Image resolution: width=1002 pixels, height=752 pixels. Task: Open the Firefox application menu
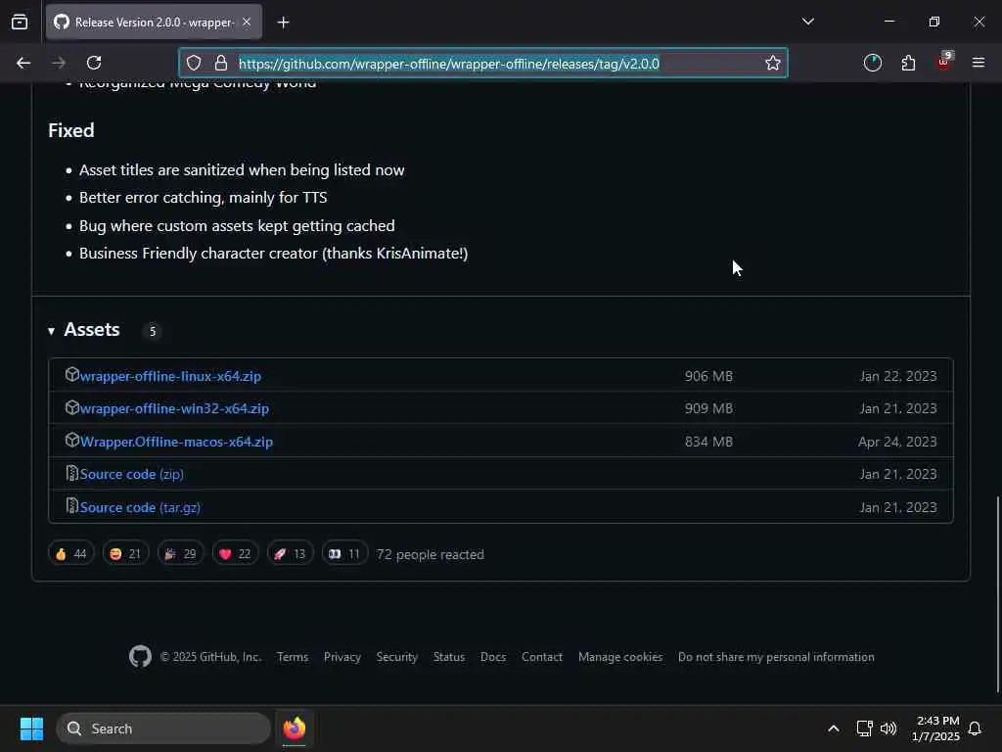point(978,63)
